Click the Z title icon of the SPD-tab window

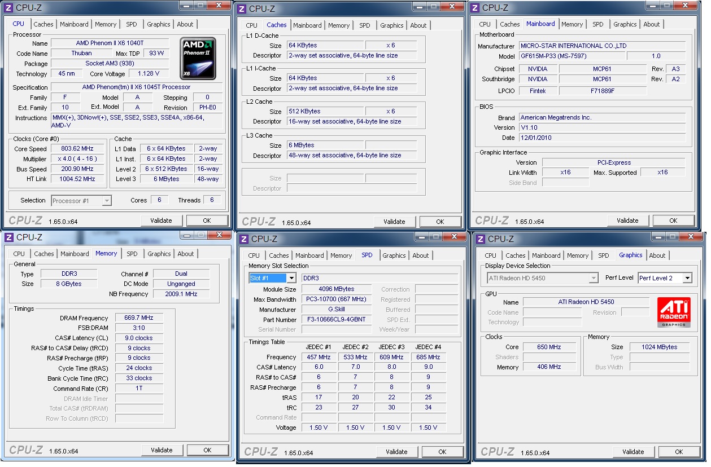point(244,239)
